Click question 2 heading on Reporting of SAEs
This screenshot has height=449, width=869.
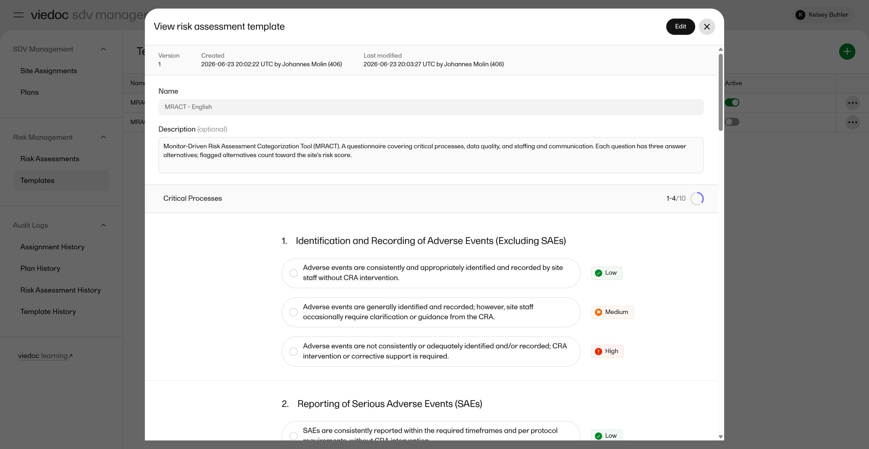[x=390, y=404]
